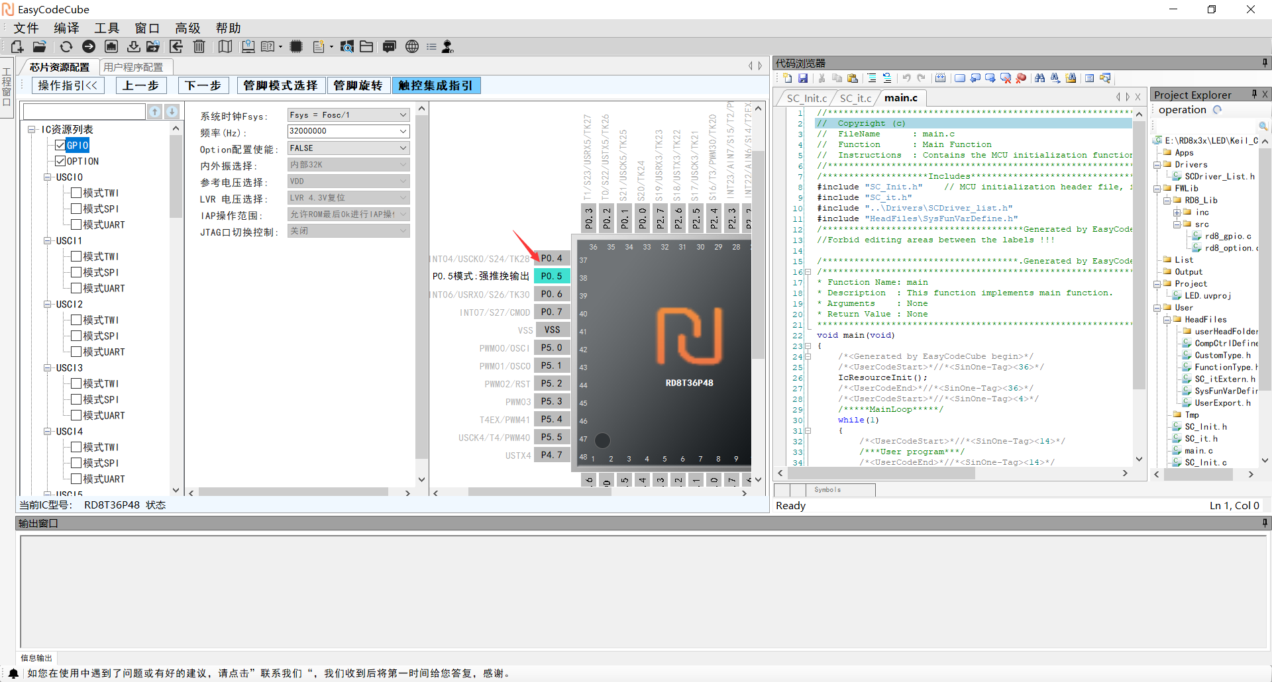Switch to the 用户程序配置 tab
Viewport: 1272px width, 682px height.
pos(134,67)
